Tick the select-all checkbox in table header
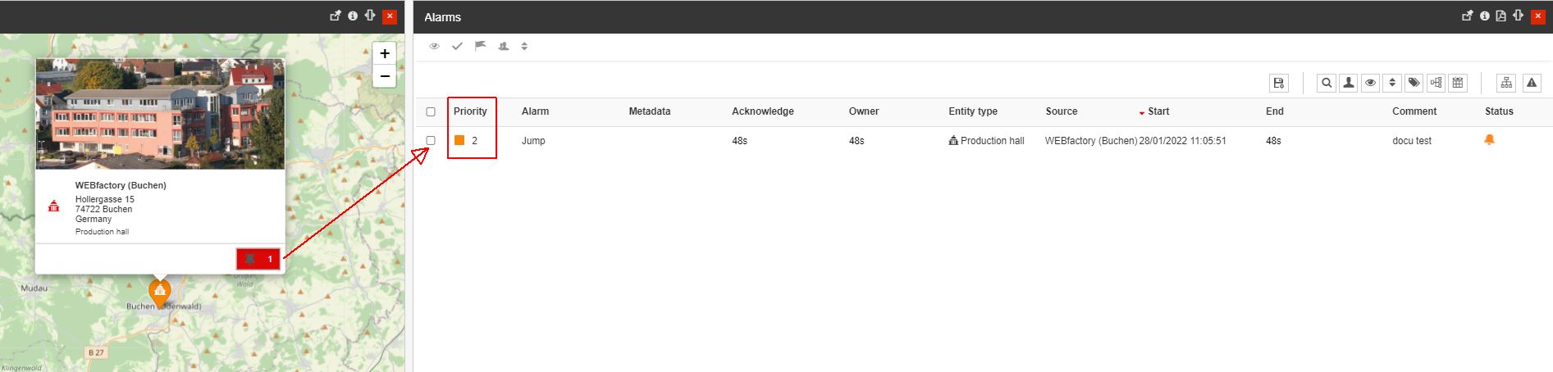This screenshot has height=372, width=1553. [431, 111]
